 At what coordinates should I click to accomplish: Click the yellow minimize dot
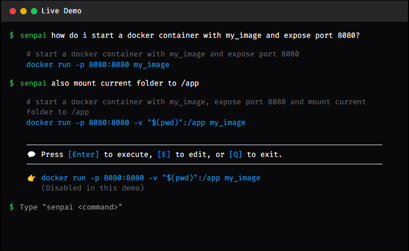pos(23,11)
